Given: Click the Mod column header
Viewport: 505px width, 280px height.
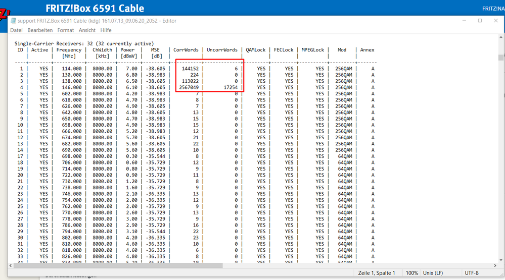Looking at the screenshot, I should point(342,50).
